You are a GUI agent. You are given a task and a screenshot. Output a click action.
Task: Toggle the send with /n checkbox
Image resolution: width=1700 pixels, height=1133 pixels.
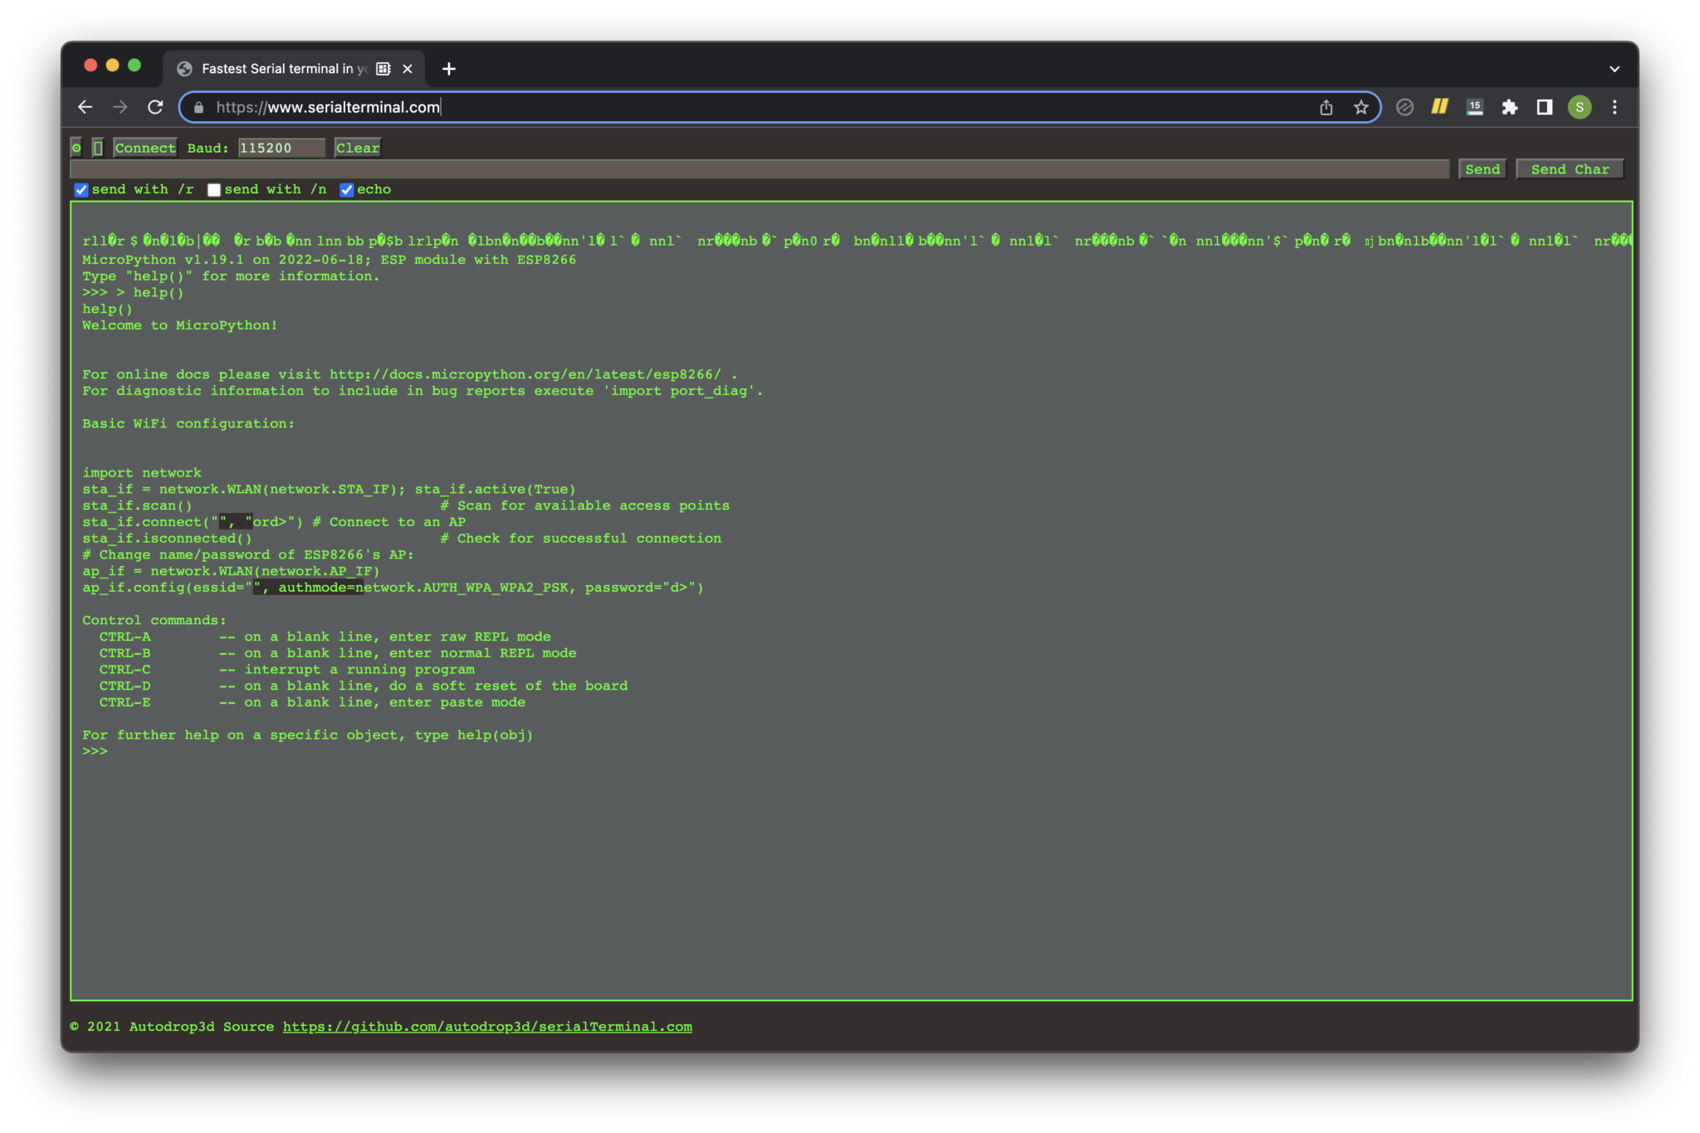coord(212,188)
